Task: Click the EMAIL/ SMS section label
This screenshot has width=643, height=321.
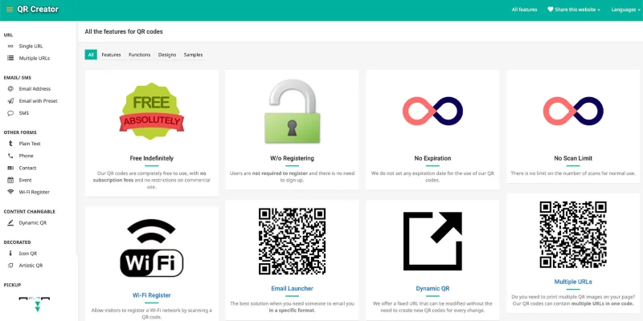Action: coord(17,77)
